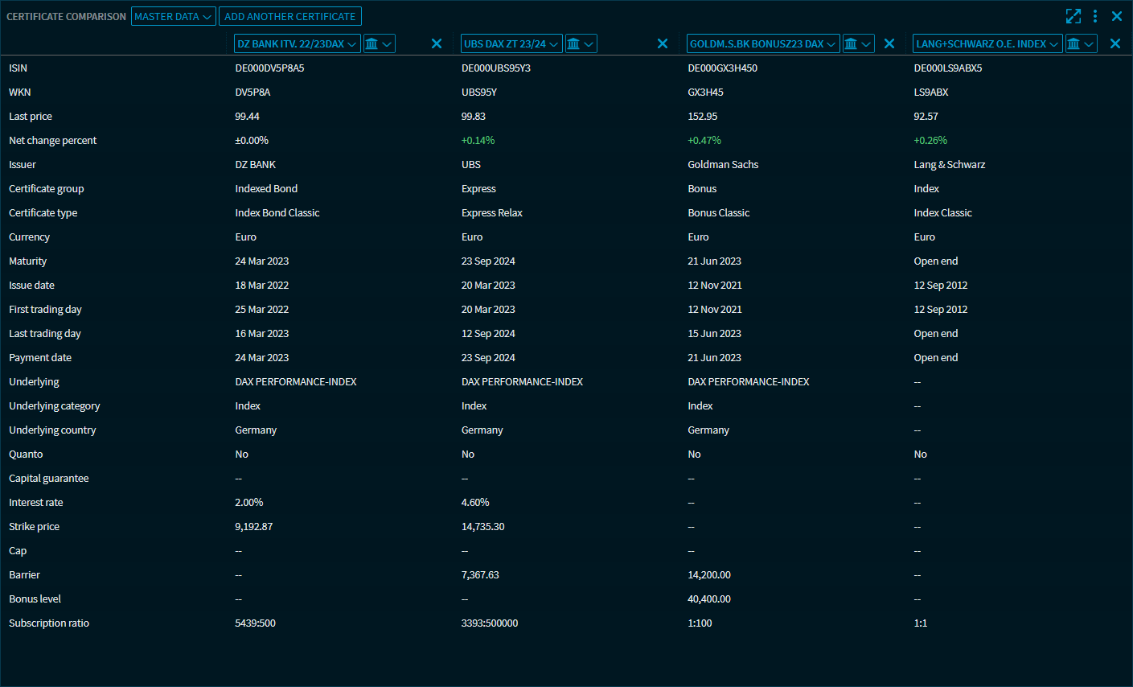Viewport: 1133px width, 687px height.
Task: Open exchange selector for Lang+Schwarz certificate
Action: 1082,43
